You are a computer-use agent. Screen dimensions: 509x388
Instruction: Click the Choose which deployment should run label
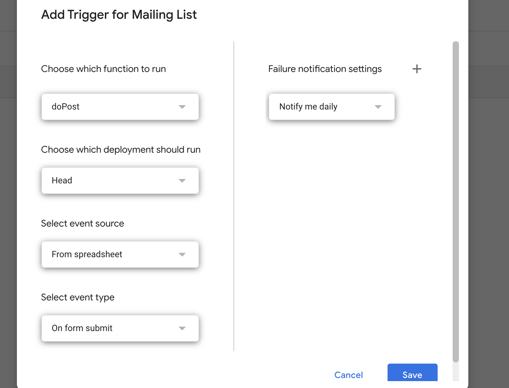[x=121, y=150]
